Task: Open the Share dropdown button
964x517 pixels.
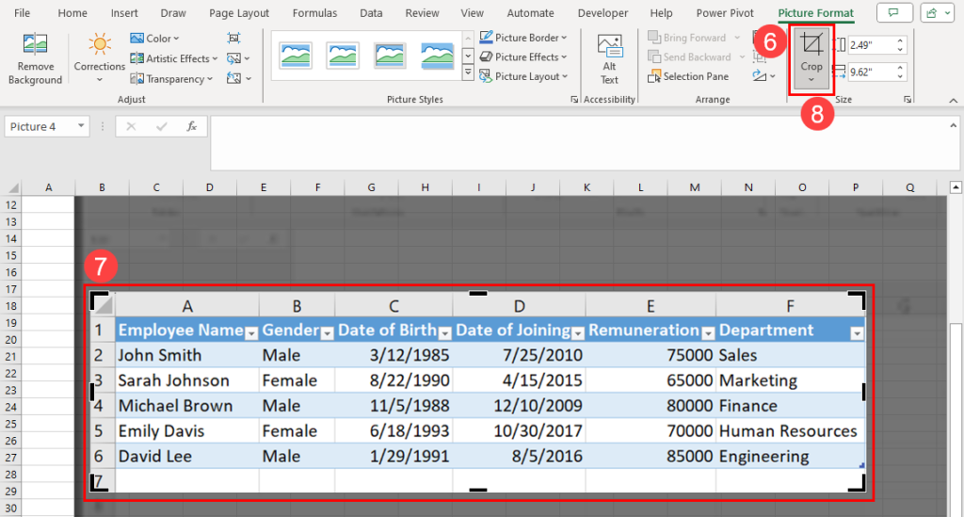Action: click(x=937, y=13)
